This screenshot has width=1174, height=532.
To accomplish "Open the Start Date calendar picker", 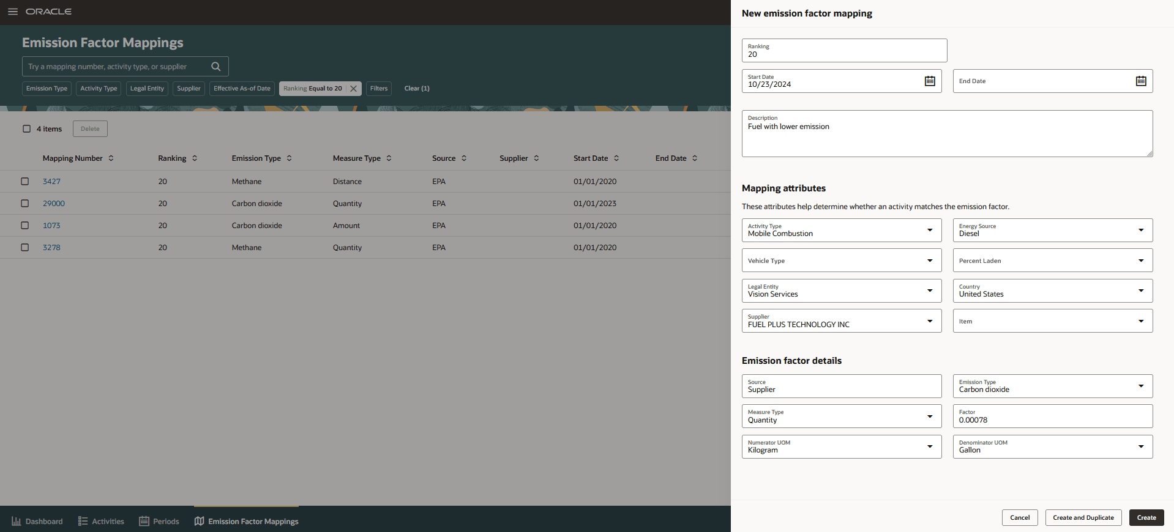I will (930, 81).
